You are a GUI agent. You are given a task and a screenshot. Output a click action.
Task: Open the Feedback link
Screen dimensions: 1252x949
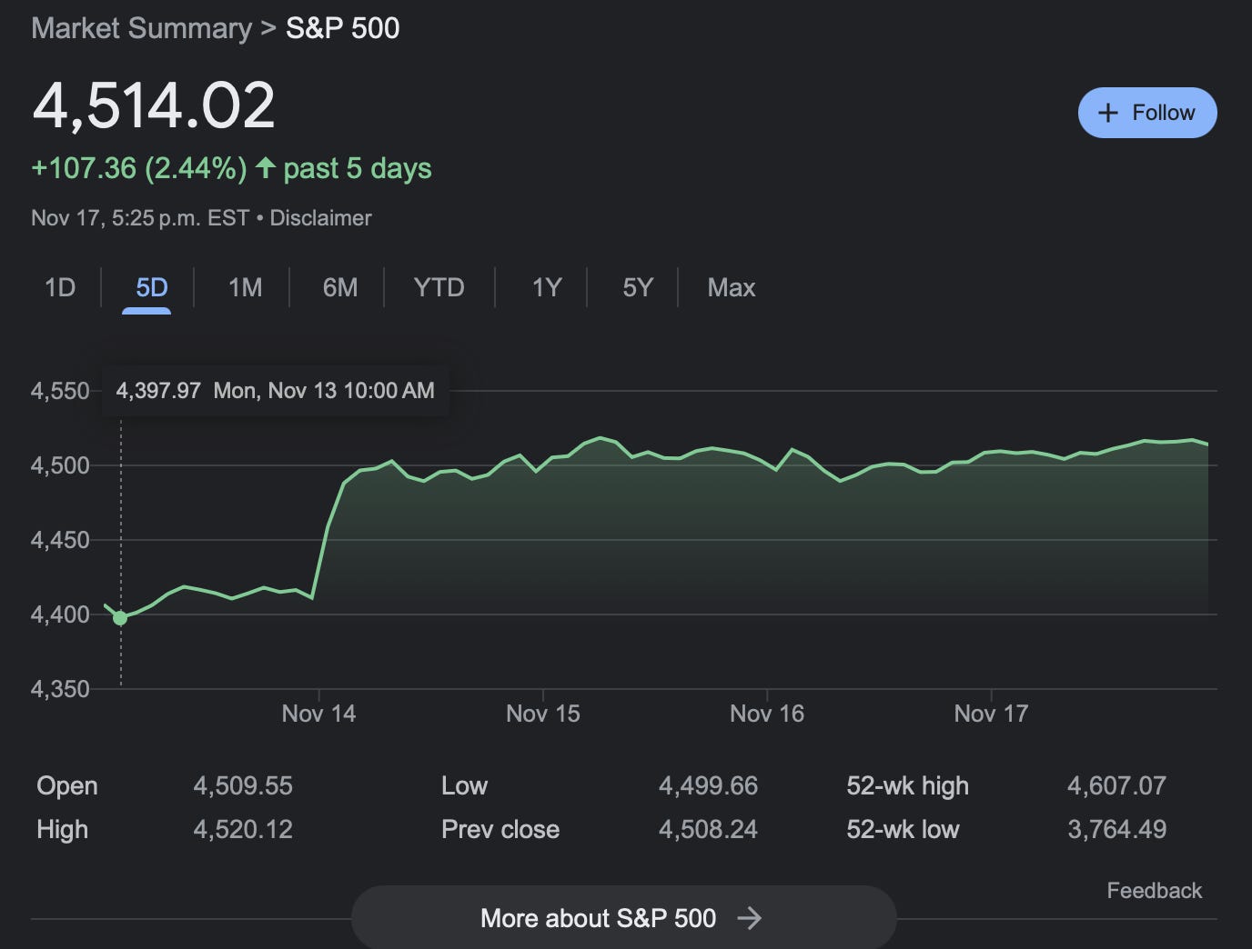(x=1154, y=891)
